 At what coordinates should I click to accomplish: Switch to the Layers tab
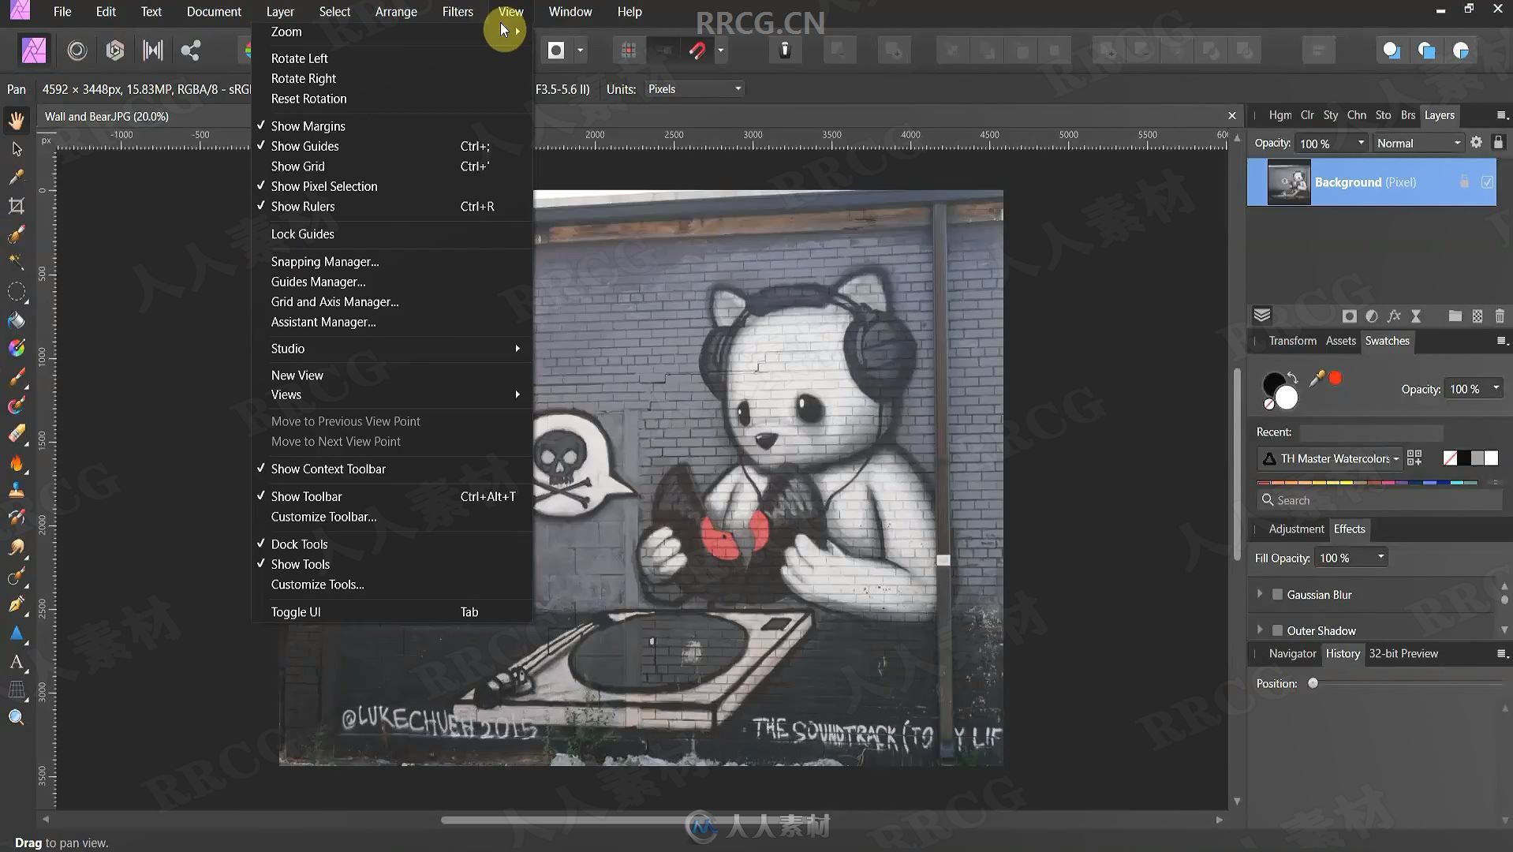point(1440,115)
